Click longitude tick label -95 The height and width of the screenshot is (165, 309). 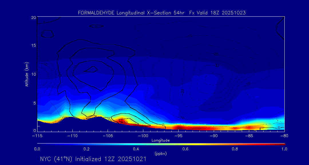(178, 136)
